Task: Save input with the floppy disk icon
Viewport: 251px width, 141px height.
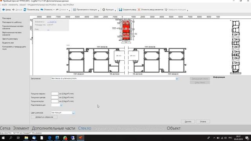Action: click(x=120, y=9)
